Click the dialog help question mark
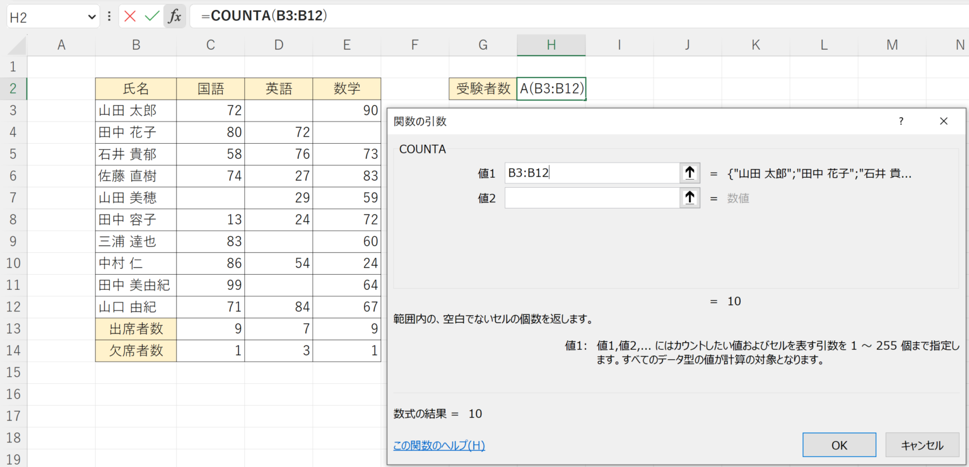 [901, 121]
